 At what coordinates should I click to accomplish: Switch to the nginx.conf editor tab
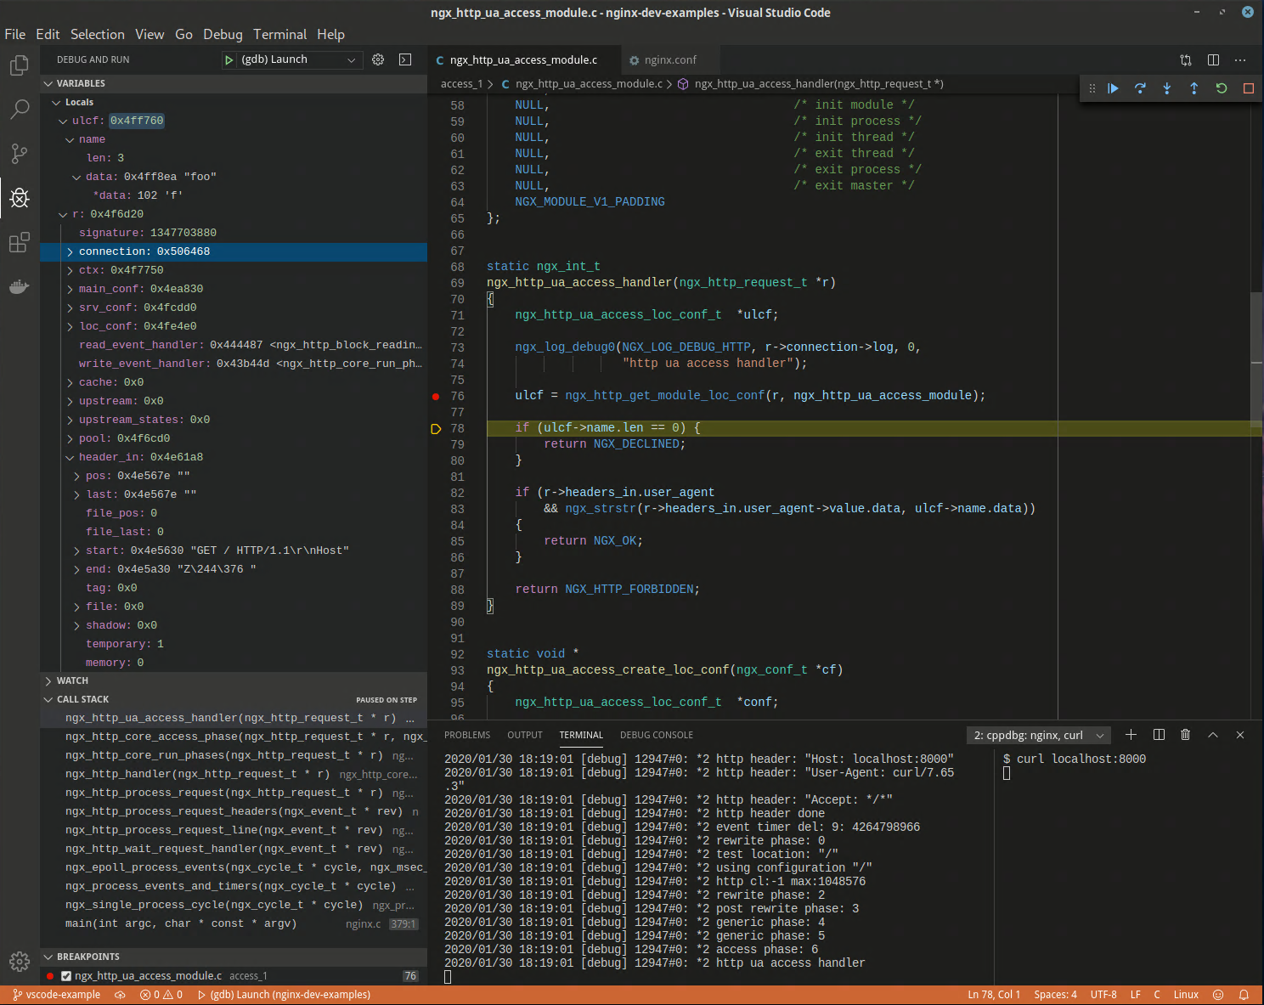coord(669,60)
